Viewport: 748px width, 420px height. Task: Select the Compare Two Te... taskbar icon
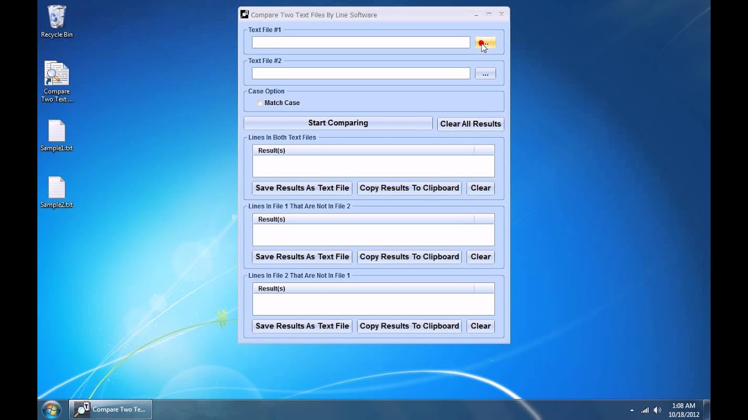pos(110,409)
